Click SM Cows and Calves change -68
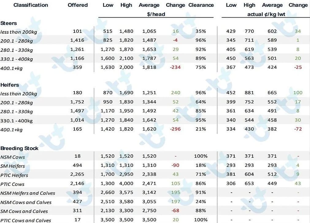 click(175, 210)
